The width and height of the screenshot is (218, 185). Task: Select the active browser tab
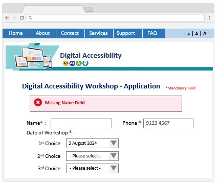click(x=53, y=9)
